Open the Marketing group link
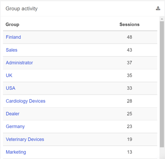 click(16, 152)
